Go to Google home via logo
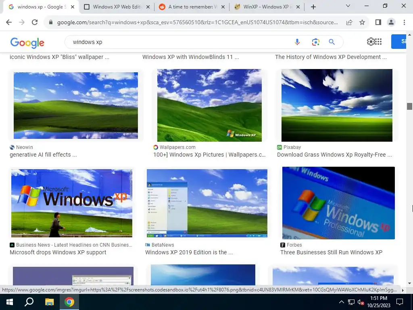 click(x=27, y=42)
